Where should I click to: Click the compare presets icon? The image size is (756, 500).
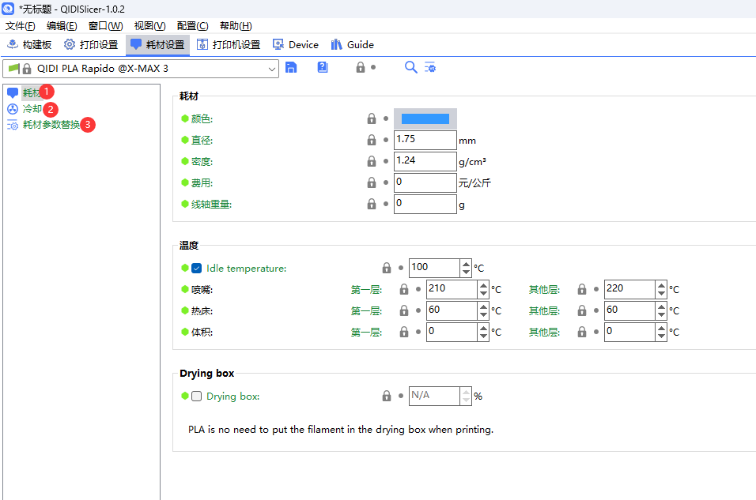(430, 68)
